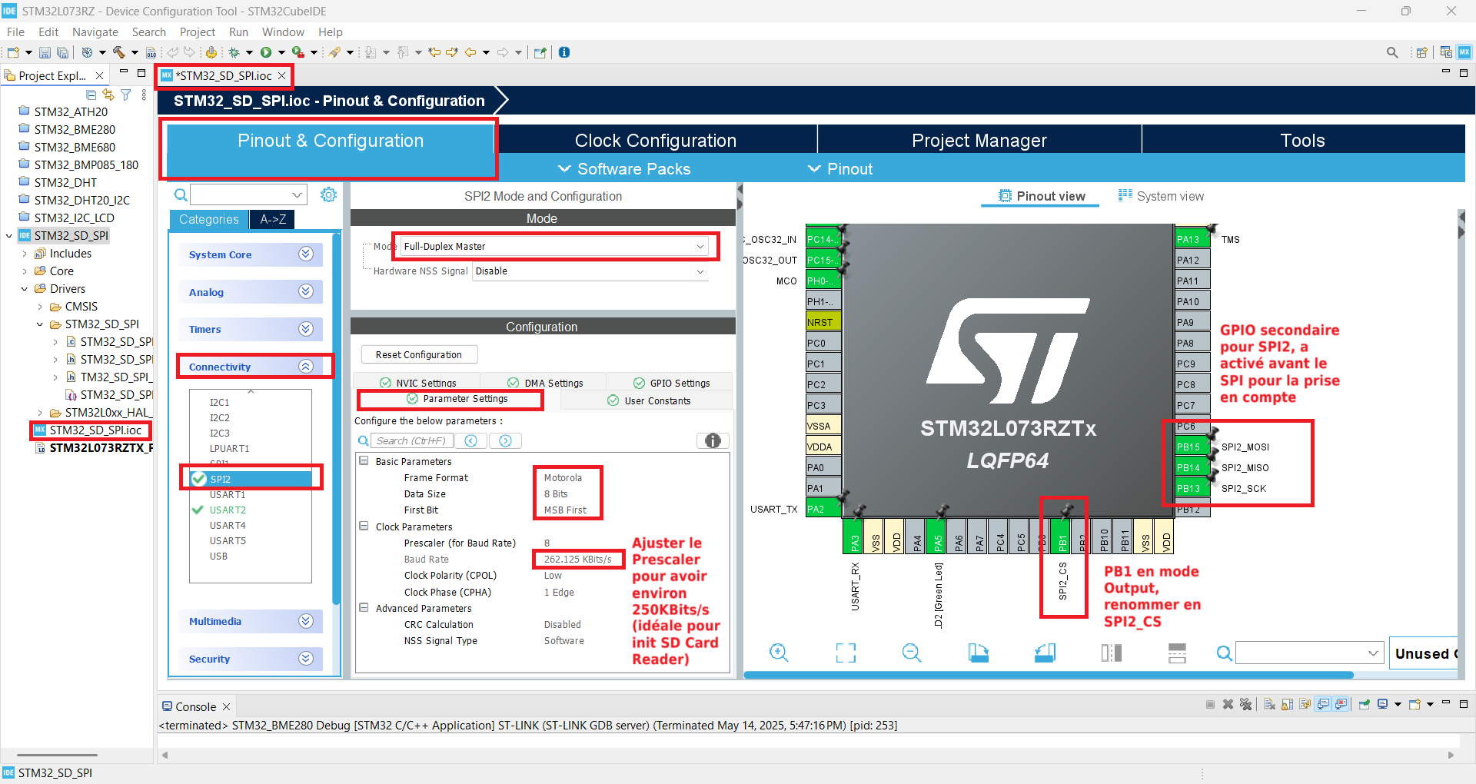Go to next parameter search result arrow
Viewport: 1476px width, 784px height.
(505, 440)
